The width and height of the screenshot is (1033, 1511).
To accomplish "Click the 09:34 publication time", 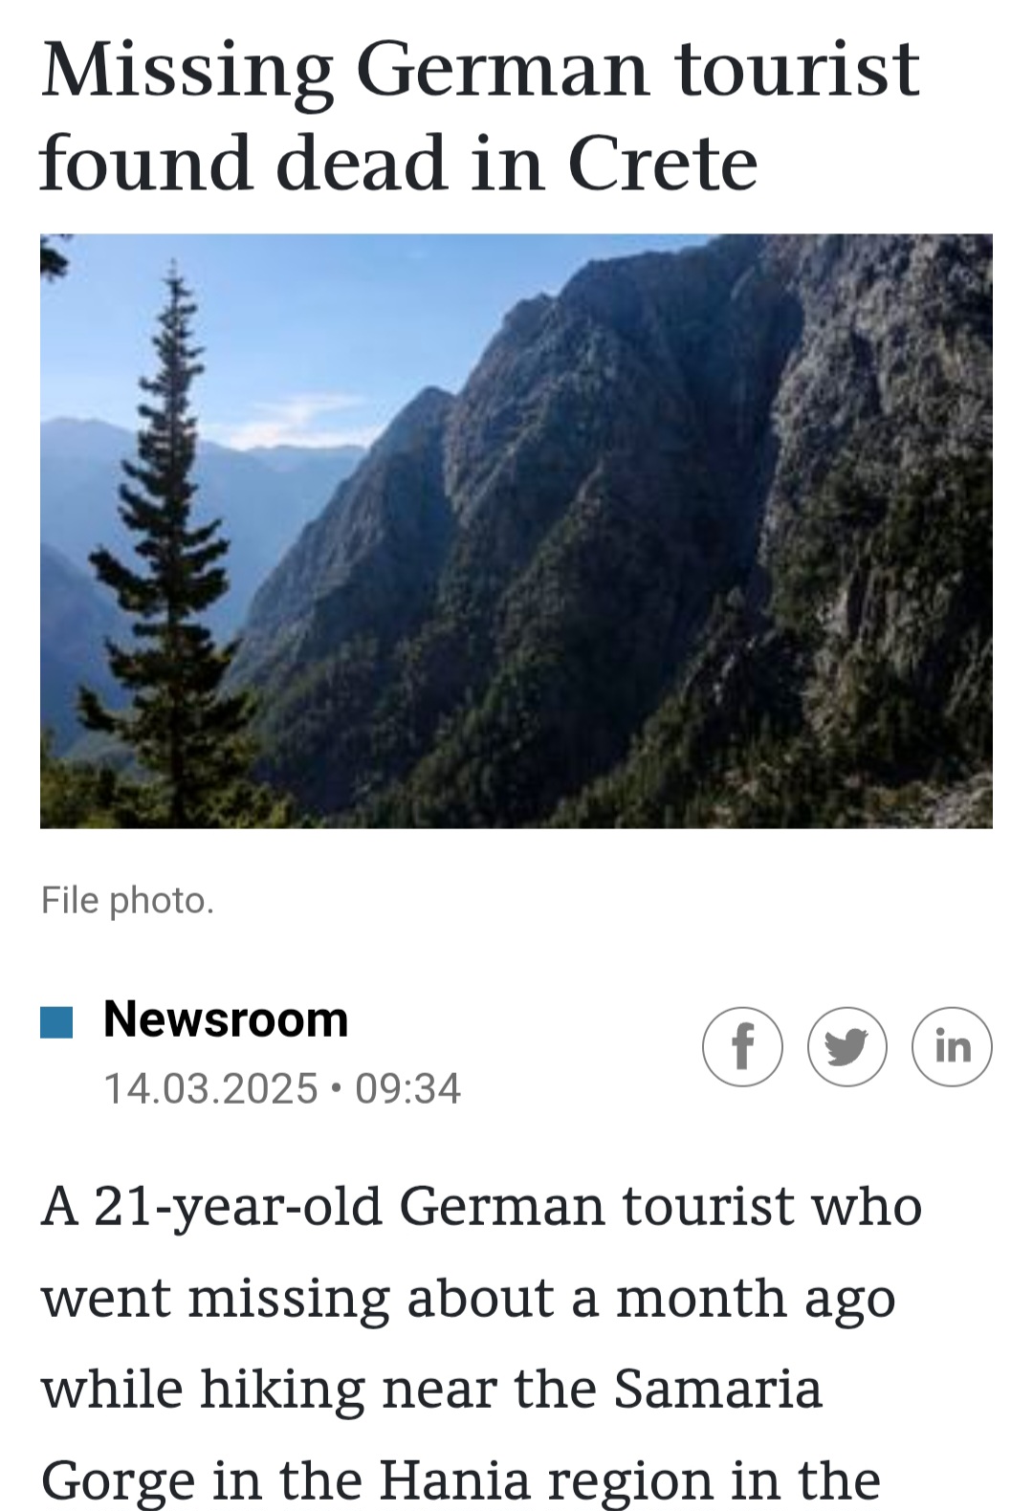I will point(407,1088).
